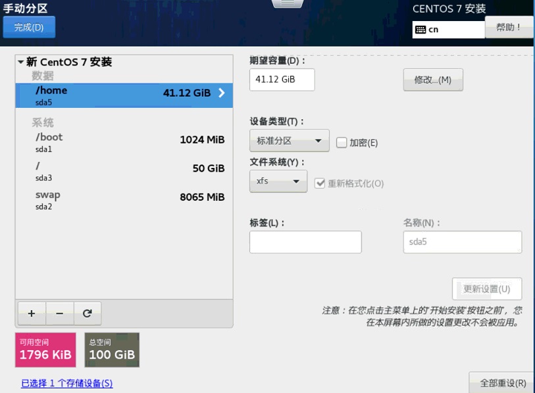Open 已选择 1 个存储设备(S) link
The height and width of the screenshot is (393, 535).
(x=67, y=383)
